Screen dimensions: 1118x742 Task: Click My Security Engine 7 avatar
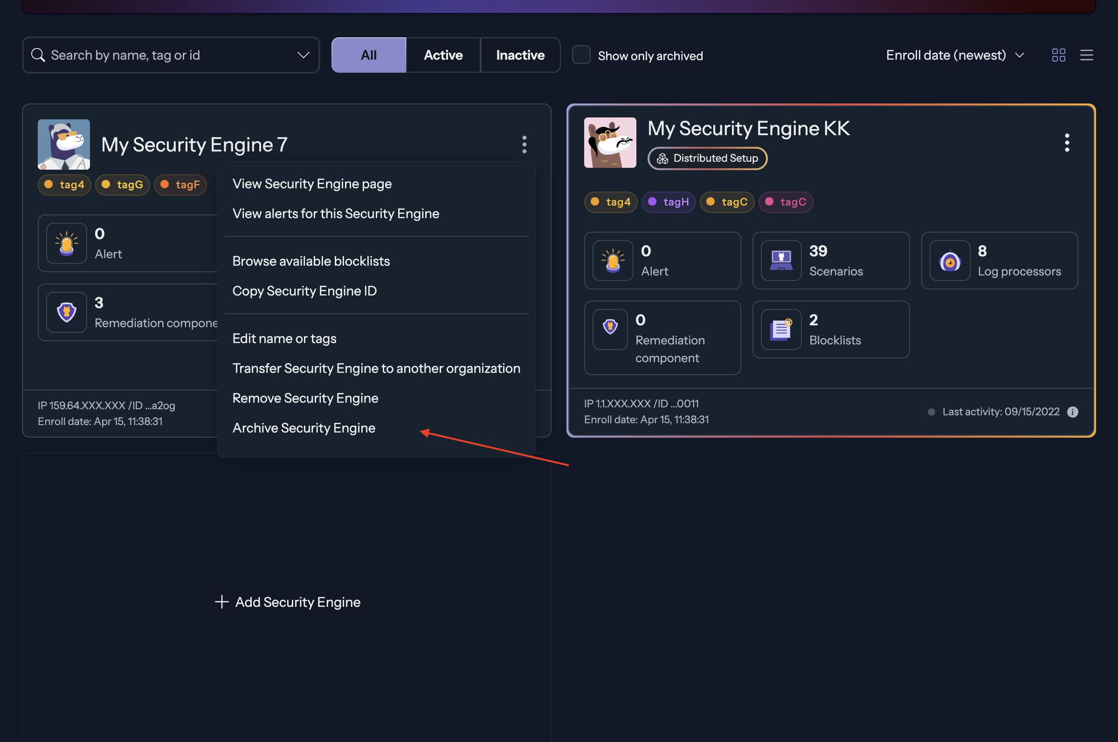63,144
